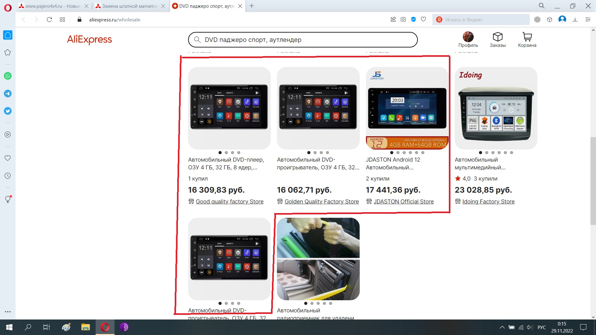Select last image dot of Idoing product

click(x=512, y=153)
